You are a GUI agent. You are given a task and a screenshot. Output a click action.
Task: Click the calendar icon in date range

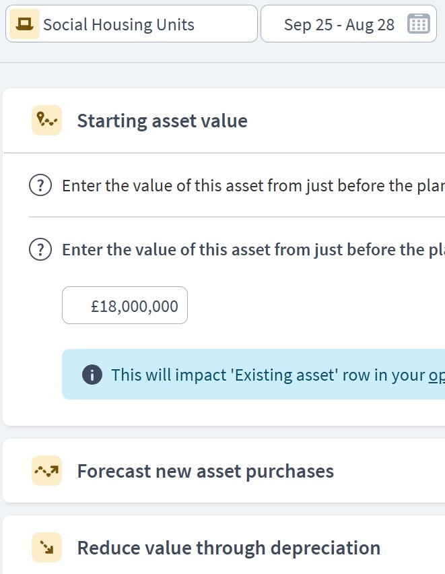click(x=418, y=24)
